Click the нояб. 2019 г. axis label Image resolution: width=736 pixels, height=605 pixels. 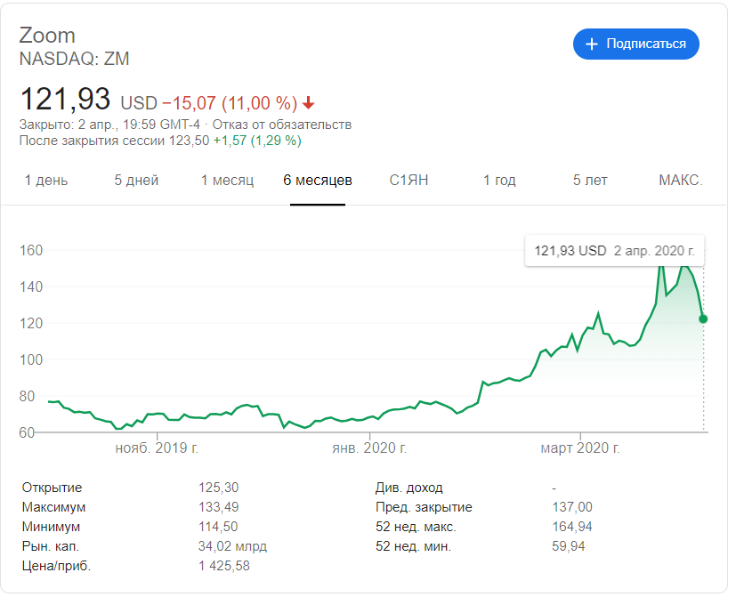pos(157,448)
